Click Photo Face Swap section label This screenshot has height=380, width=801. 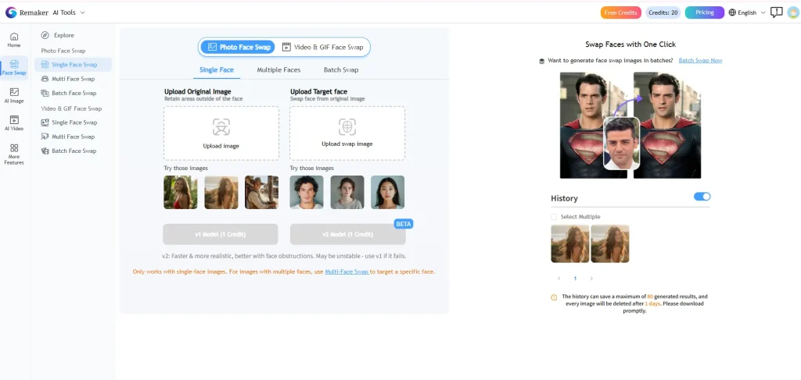[63, 51]
